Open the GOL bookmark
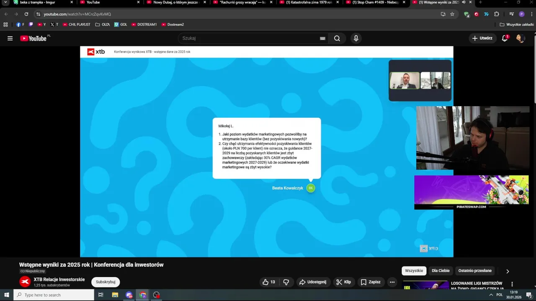This screenshot has width=536, height=301. (x=121, y=25)
